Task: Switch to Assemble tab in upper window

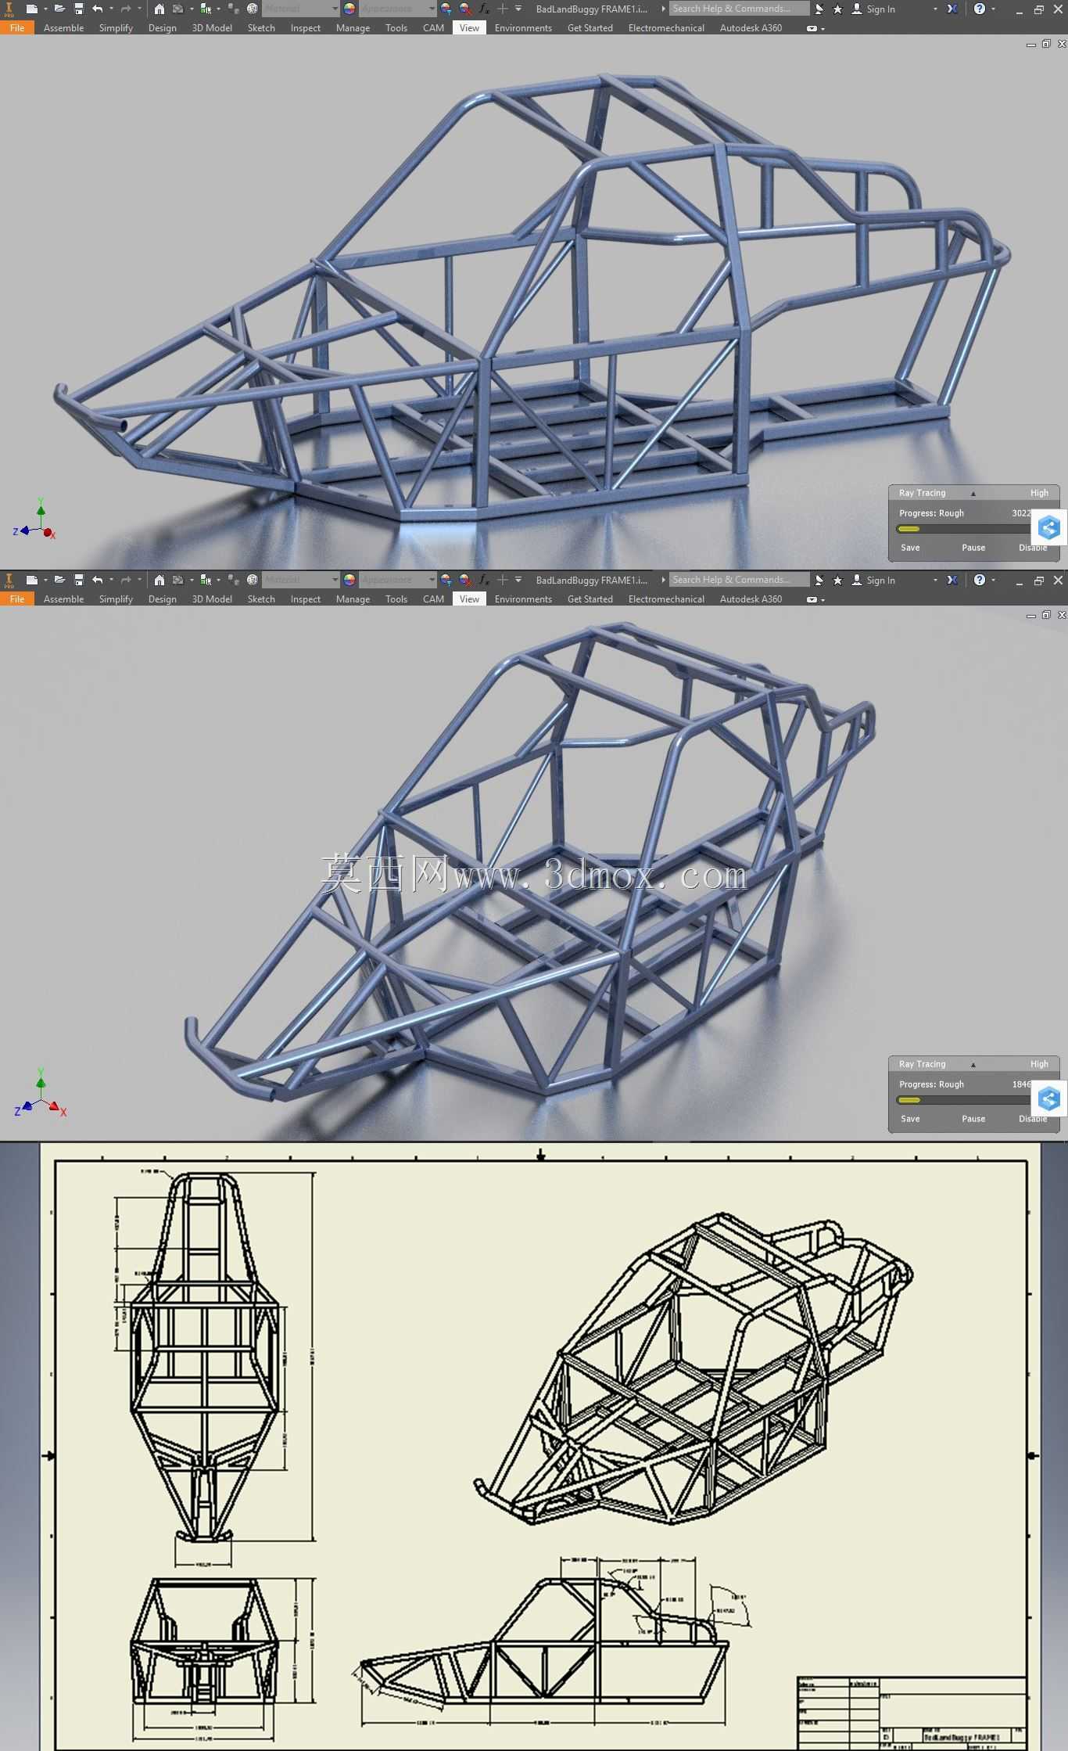Action: (x=63, y=28)
